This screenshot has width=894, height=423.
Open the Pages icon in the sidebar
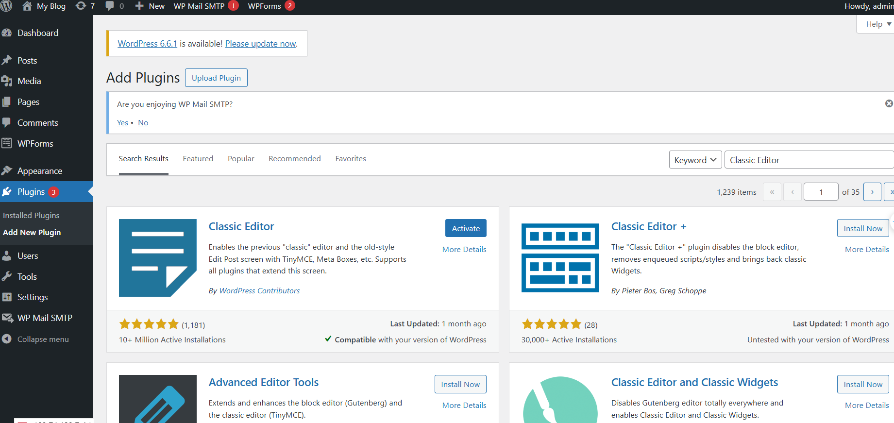click(x=7, y=102)
